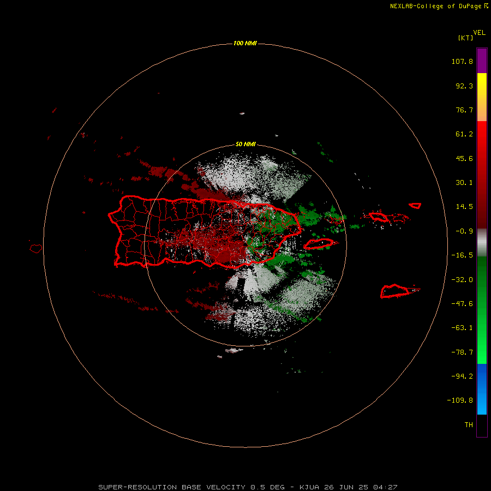Image resolution: width=491 pixels, height=491 pixels.
Task: Click the [KT] units label
Action: coord(465,38)
